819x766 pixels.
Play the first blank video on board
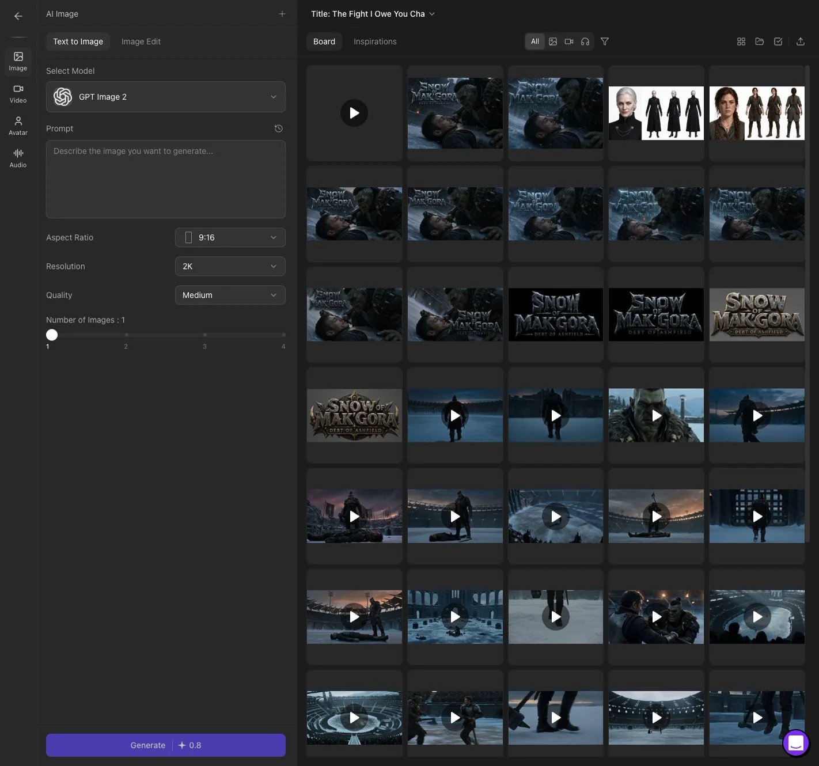click(354, 113)
